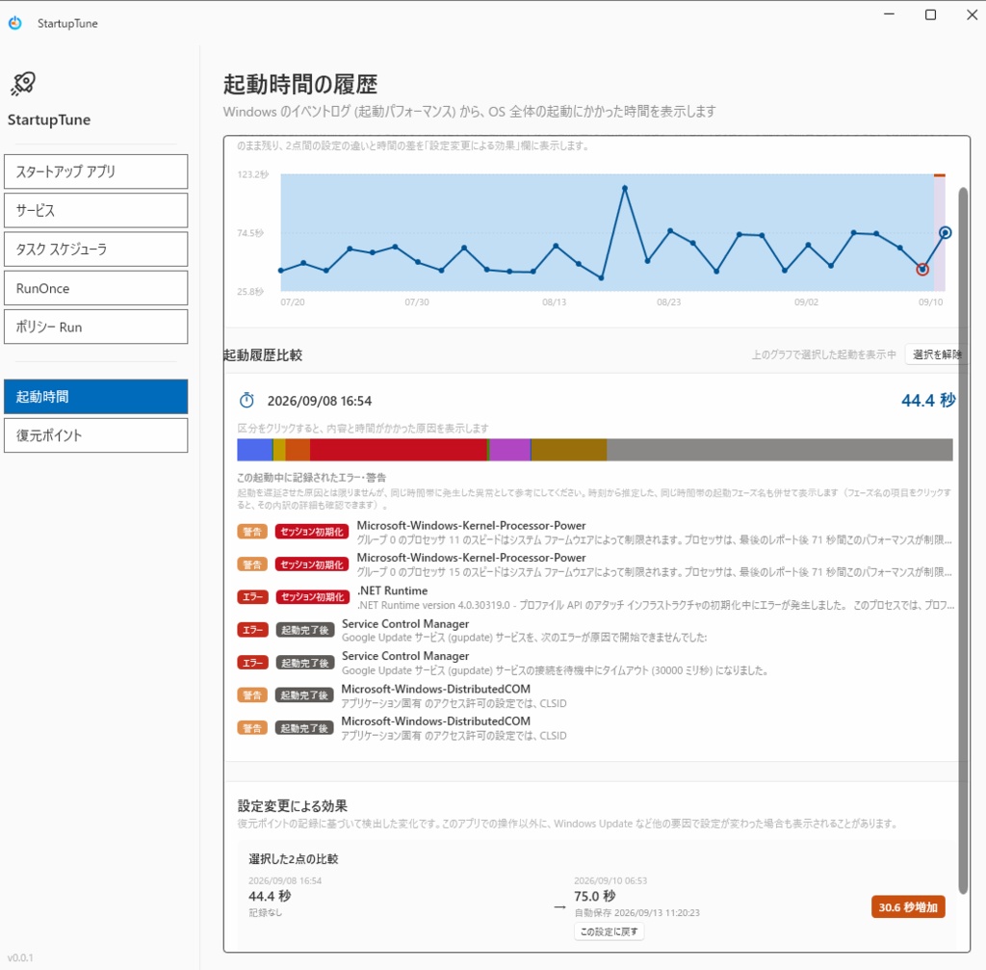Click the 44.4 秒 boot time value in header
This screenshot has width=986, height=970.
pyautogui.click(x=928, y=400)
